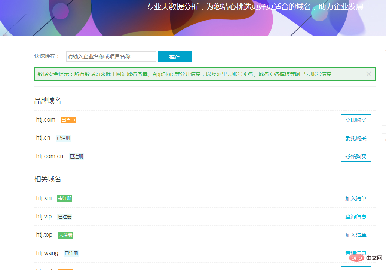Screen dimensions: 386x270
Task: Click the 已注册 tag beside htj.cn
Action: click(x=64, y=138)
